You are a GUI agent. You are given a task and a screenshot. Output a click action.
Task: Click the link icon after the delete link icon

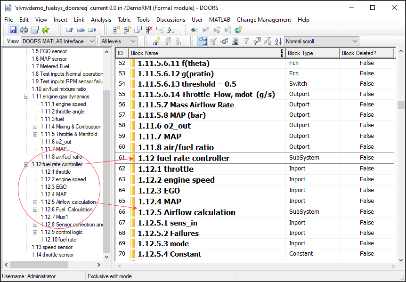(217, 30)
